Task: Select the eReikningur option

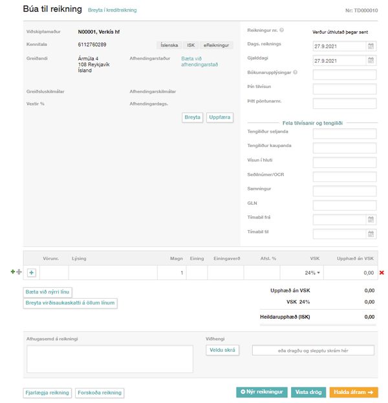Action: 215,45
